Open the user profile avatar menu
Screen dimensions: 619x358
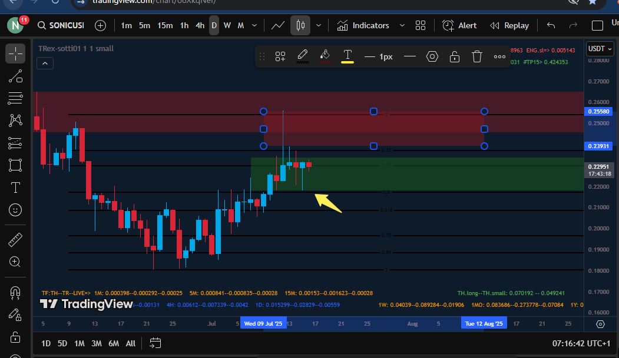15,26
